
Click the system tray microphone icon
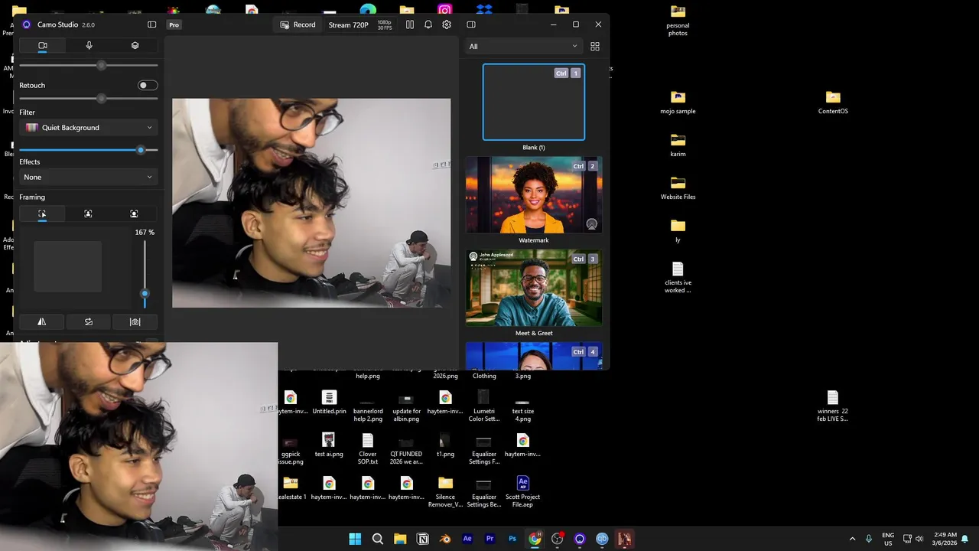(869, 539)
